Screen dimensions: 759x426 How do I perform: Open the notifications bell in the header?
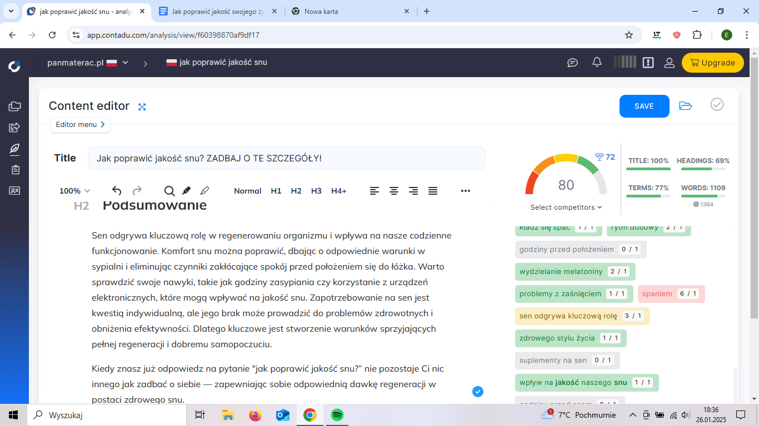pyautogui.click(x=597, y=62)
